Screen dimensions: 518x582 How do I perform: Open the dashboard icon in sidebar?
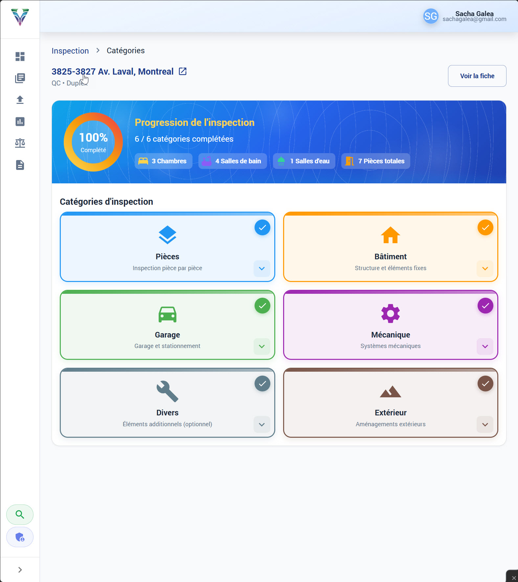(x=20, y=57)
